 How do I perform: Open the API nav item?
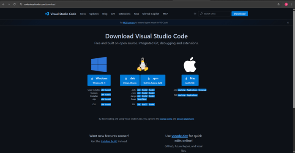point(113,14)
